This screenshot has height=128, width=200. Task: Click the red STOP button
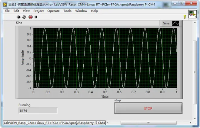click(x=148, y=108)
